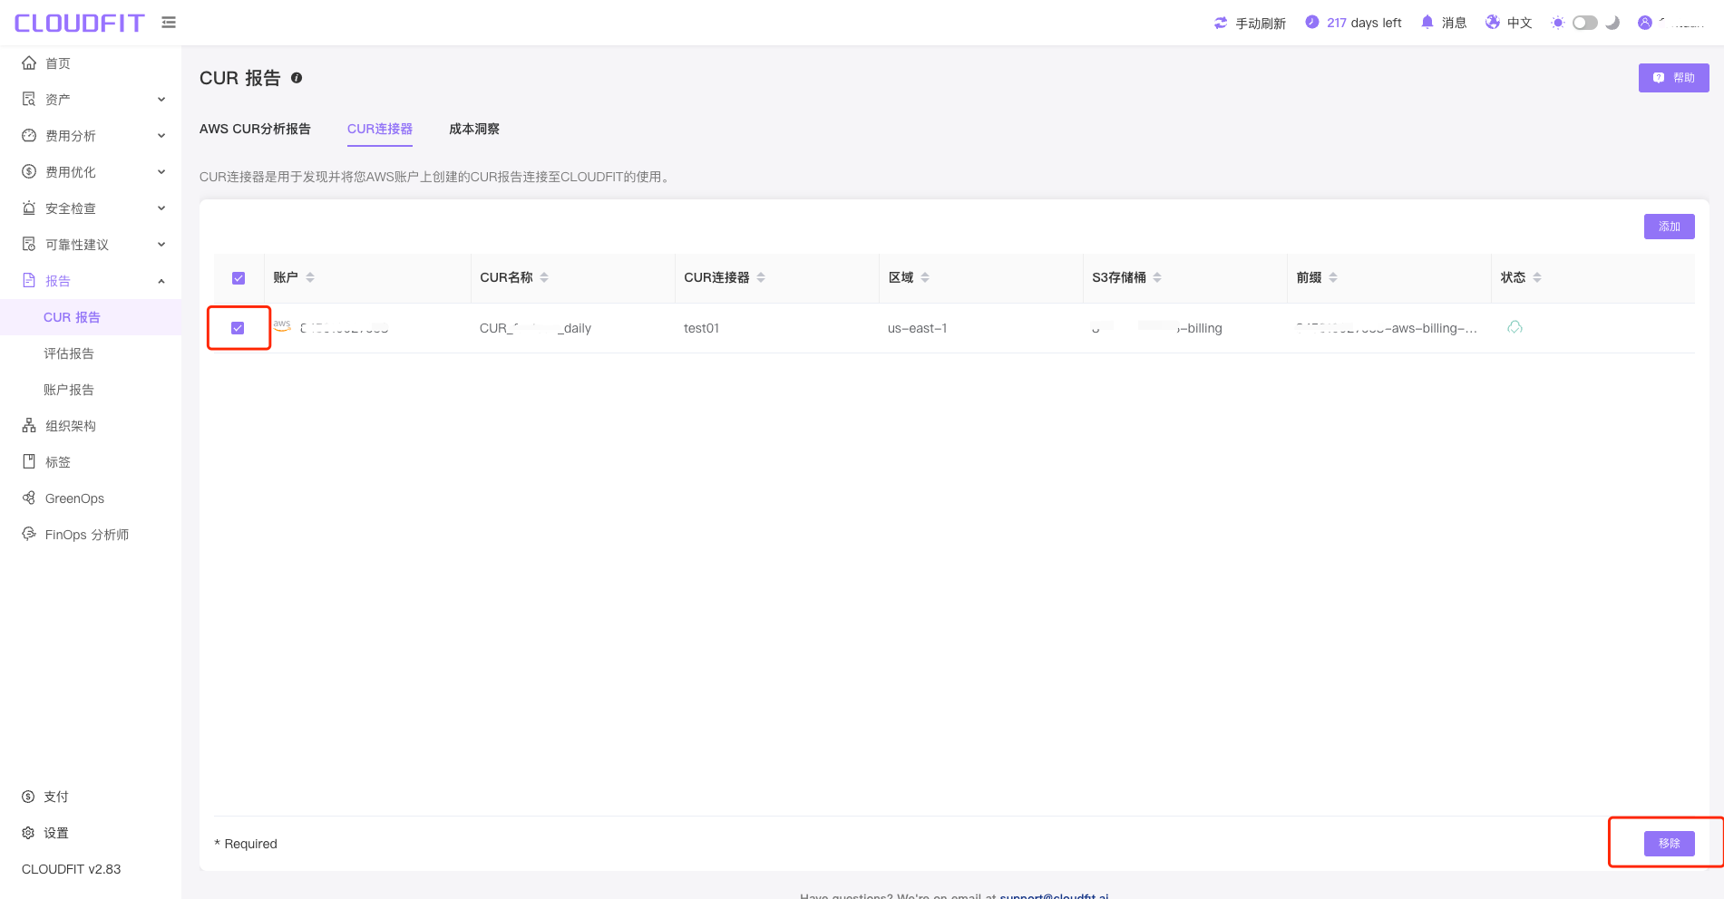Select the CUR连接器 tab
Screen dimensions: 1724x899
coord(380,129)
